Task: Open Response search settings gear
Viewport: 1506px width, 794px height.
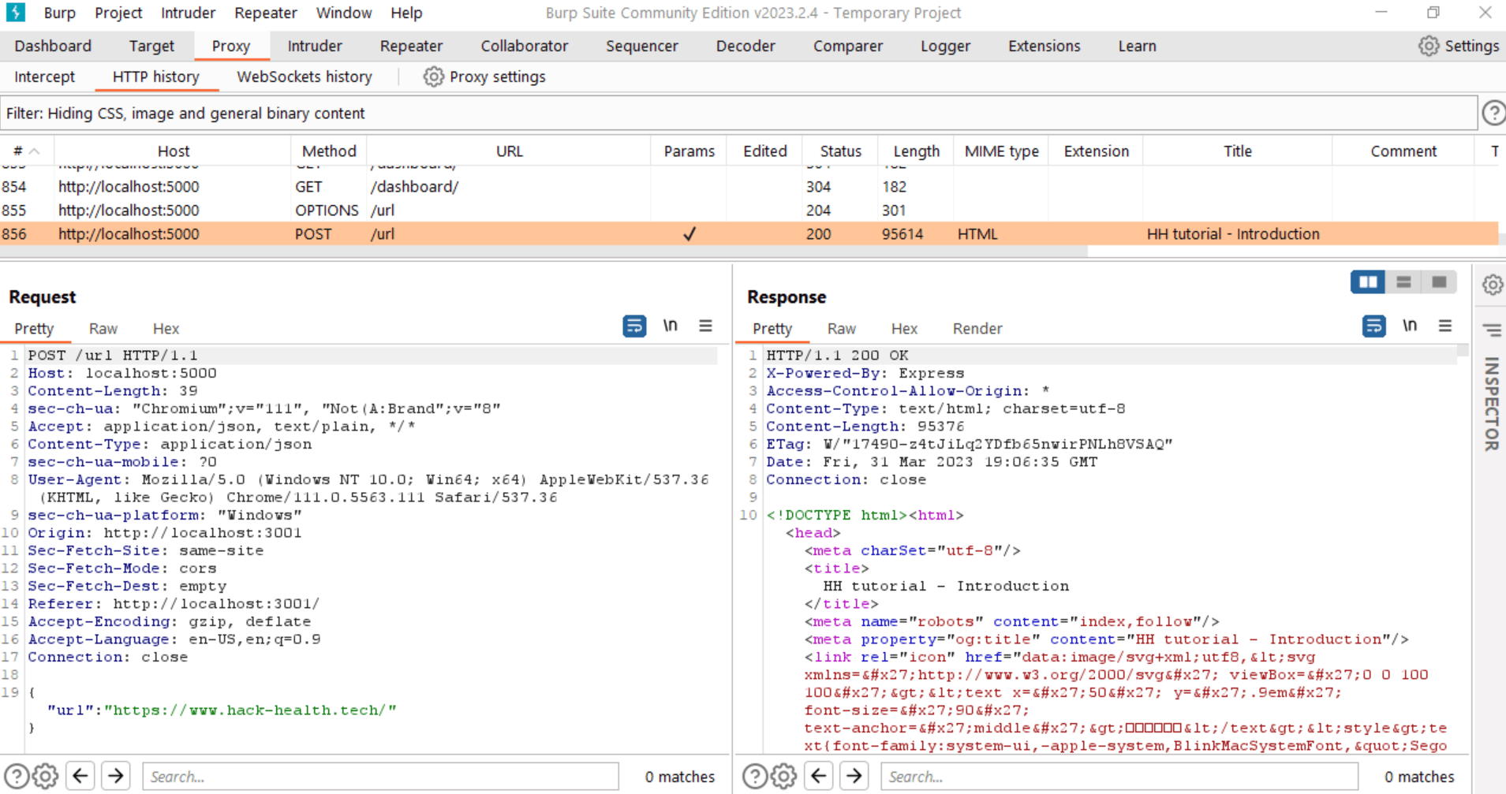Action: coord(783,777)
